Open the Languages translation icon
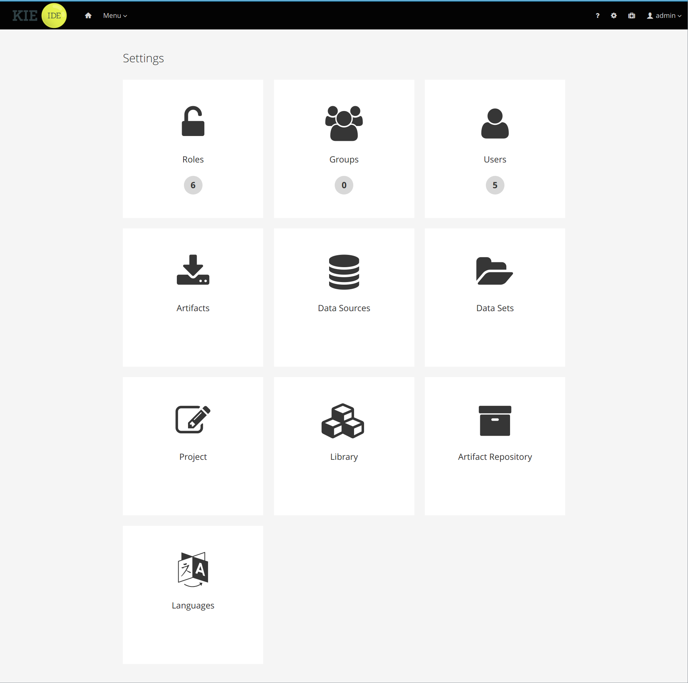688x683 pixels. pyautogui.click(x=193, y=569)
